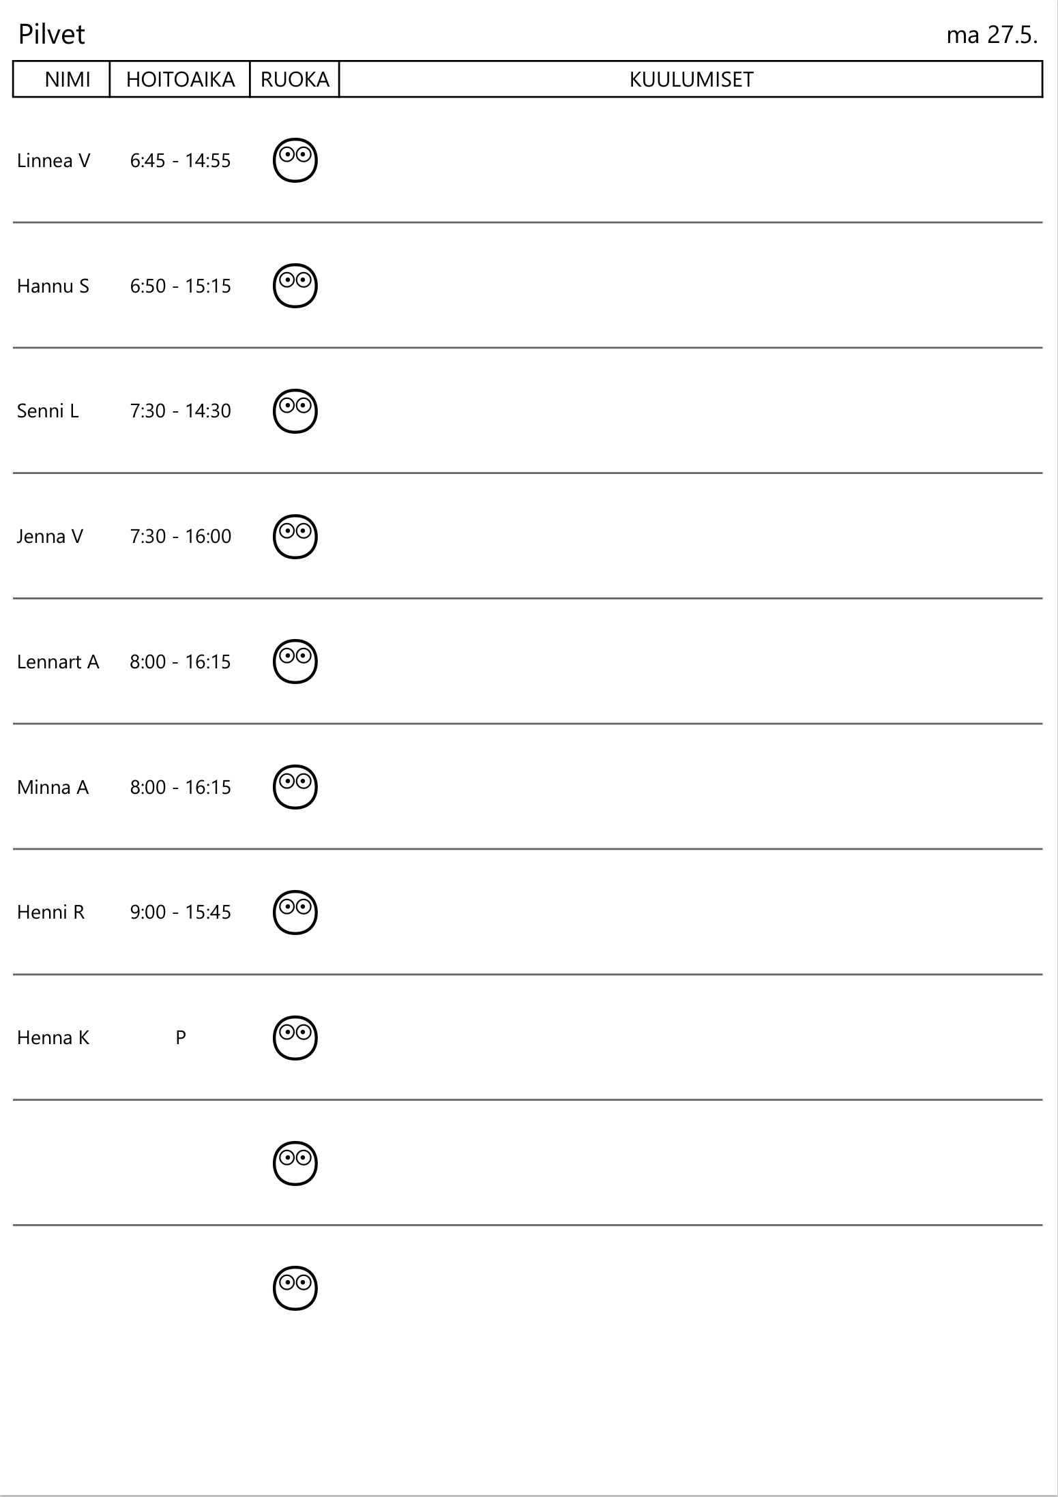Click the P absence mark for Henna K
The width and height of the screenshot is (1058, 1497).
(180, 1038)
